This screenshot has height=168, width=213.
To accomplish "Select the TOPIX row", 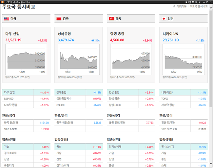I will coord(184,99).
